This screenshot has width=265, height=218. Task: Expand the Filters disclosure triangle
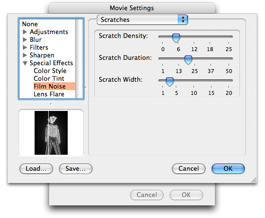point(25,47)
